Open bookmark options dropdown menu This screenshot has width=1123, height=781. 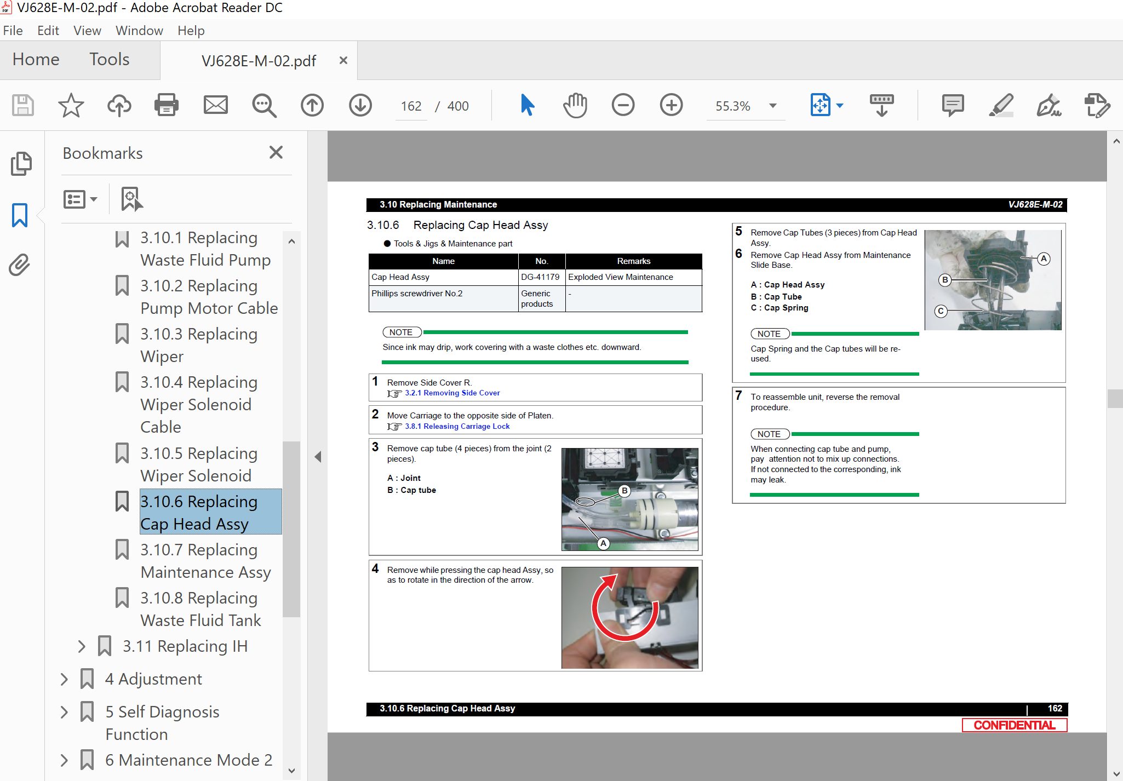(x=80, y=199)
